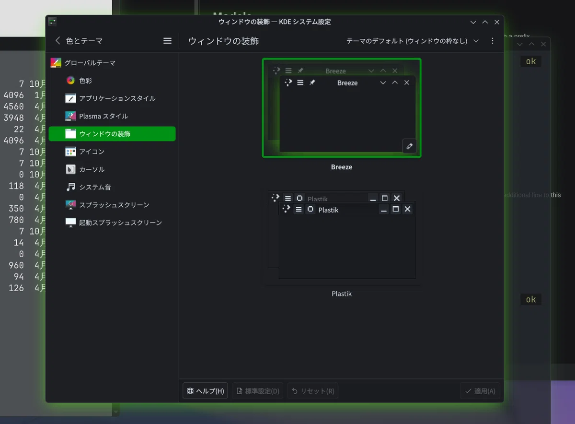This screenshot has width=575, height=424.
Task: Click the アプリケーションスタイル icon
Action: click(x=71, y=98)
